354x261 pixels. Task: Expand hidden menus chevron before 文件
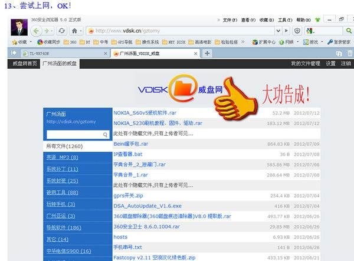[x=218, y=20]
